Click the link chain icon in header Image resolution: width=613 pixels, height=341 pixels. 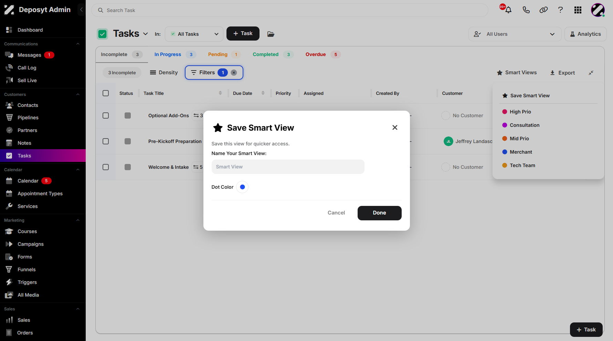543,10
